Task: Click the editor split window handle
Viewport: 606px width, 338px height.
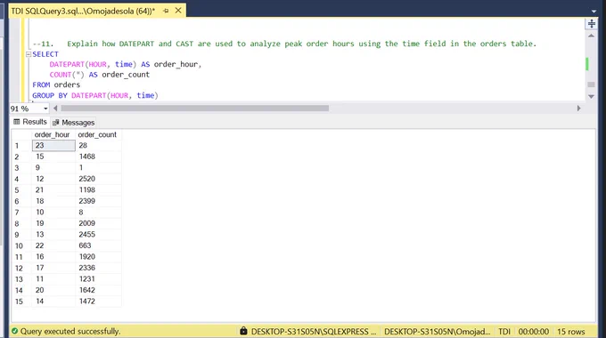Action: (x=592, y=24)
